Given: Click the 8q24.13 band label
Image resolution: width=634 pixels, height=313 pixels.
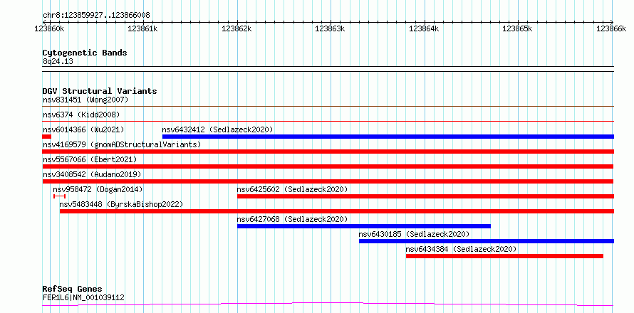Looking at the screenshot, I should tap(58, 62).
